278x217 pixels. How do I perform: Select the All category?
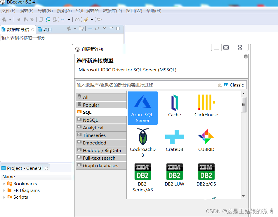point(101,97)
